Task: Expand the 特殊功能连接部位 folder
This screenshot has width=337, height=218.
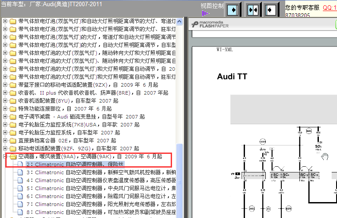Action: pos(5,109)
